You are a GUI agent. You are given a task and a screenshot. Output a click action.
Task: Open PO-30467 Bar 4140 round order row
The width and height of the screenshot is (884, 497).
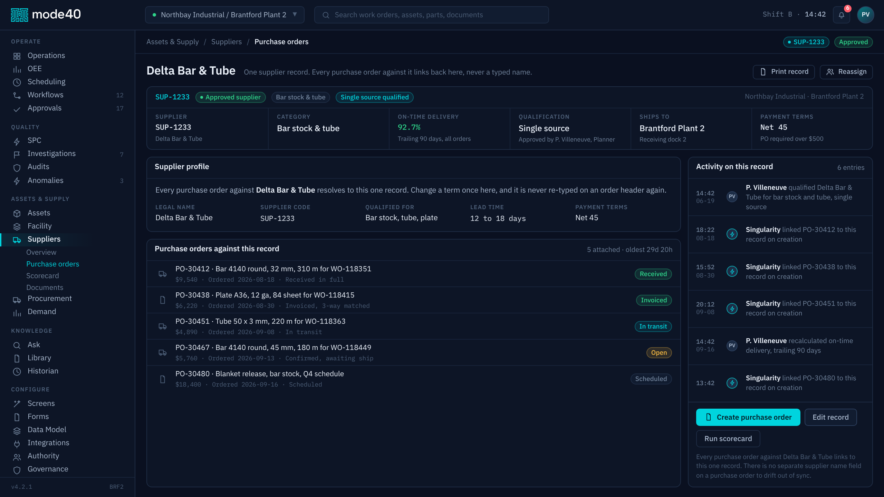[x=414, y=352]
